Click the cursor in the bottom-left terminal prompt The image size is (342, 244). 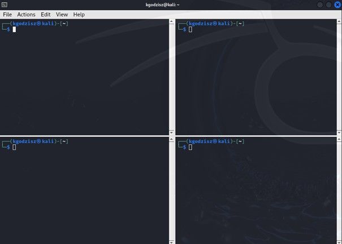(x=14, y=147)
